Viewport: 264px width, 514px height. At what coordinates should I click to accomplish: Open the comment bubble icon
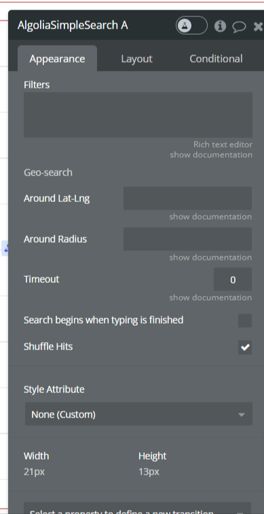[239, 27]
